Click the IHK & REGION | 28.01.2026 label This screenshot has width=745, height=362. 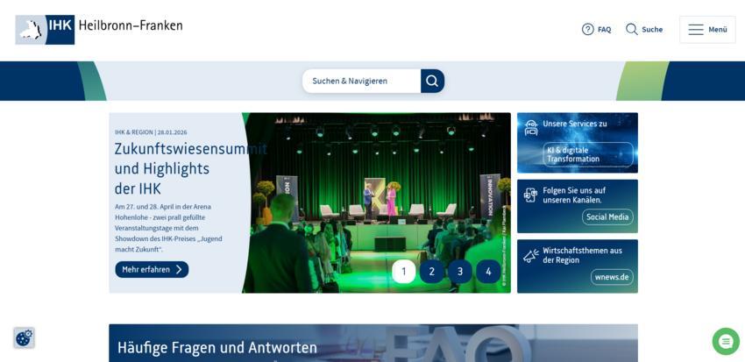tap(151, 132)
